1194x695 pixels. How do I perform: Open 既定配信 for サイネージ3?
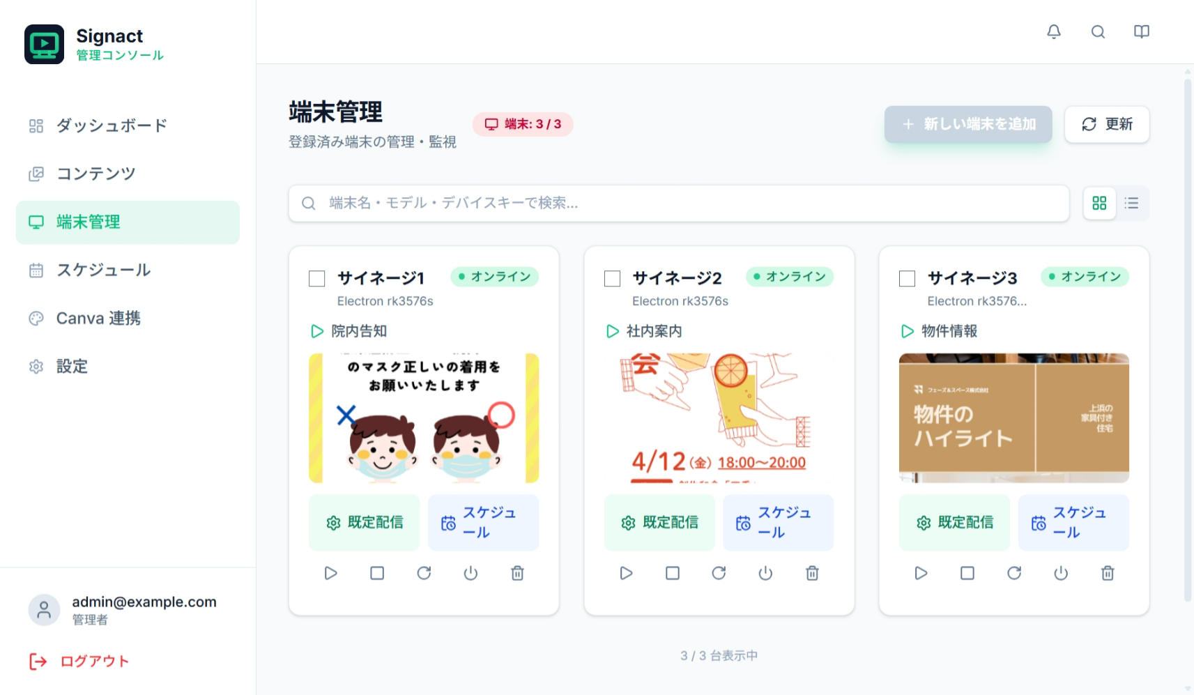coord(954,523)
